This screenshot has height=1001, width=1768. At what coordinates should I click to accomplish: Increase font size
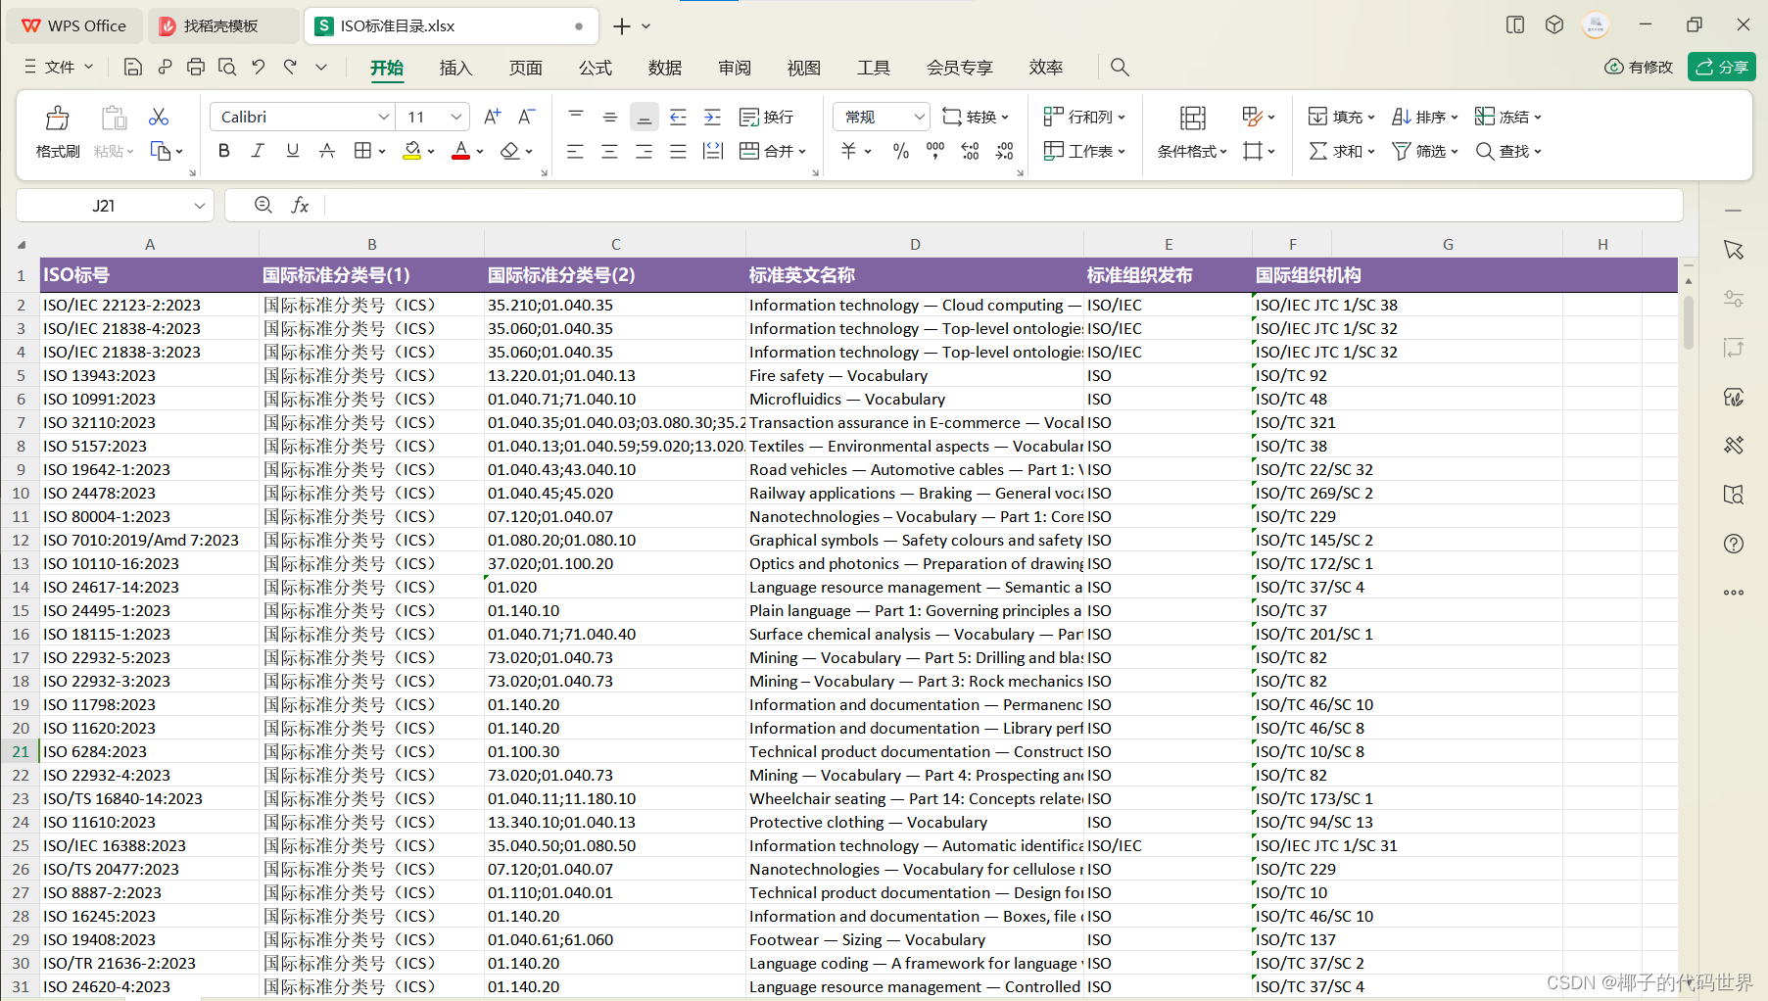pyautogui.click(x=493, y=117)
